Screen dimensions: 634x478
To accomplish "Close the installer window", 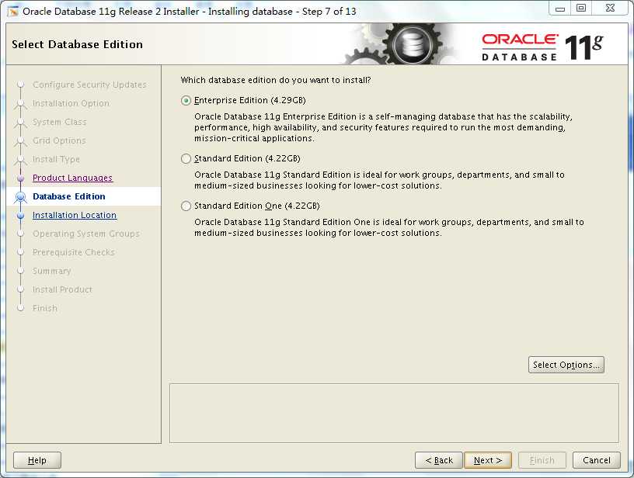I will click(610, 9).
